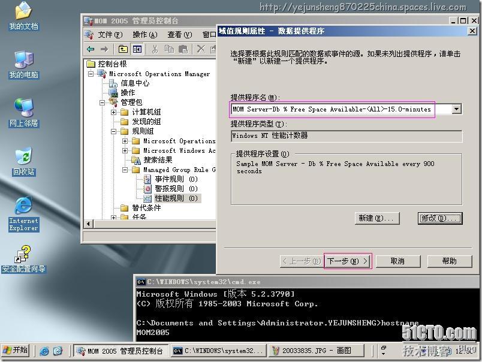Switch to MOM 2005 console taskbar item
Viewport: 482px width, 362px height.
click(121, 351)
